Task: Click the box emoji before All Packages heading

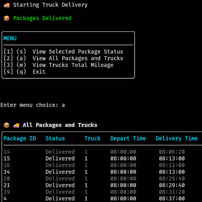Action: click(x=7, y=125)
